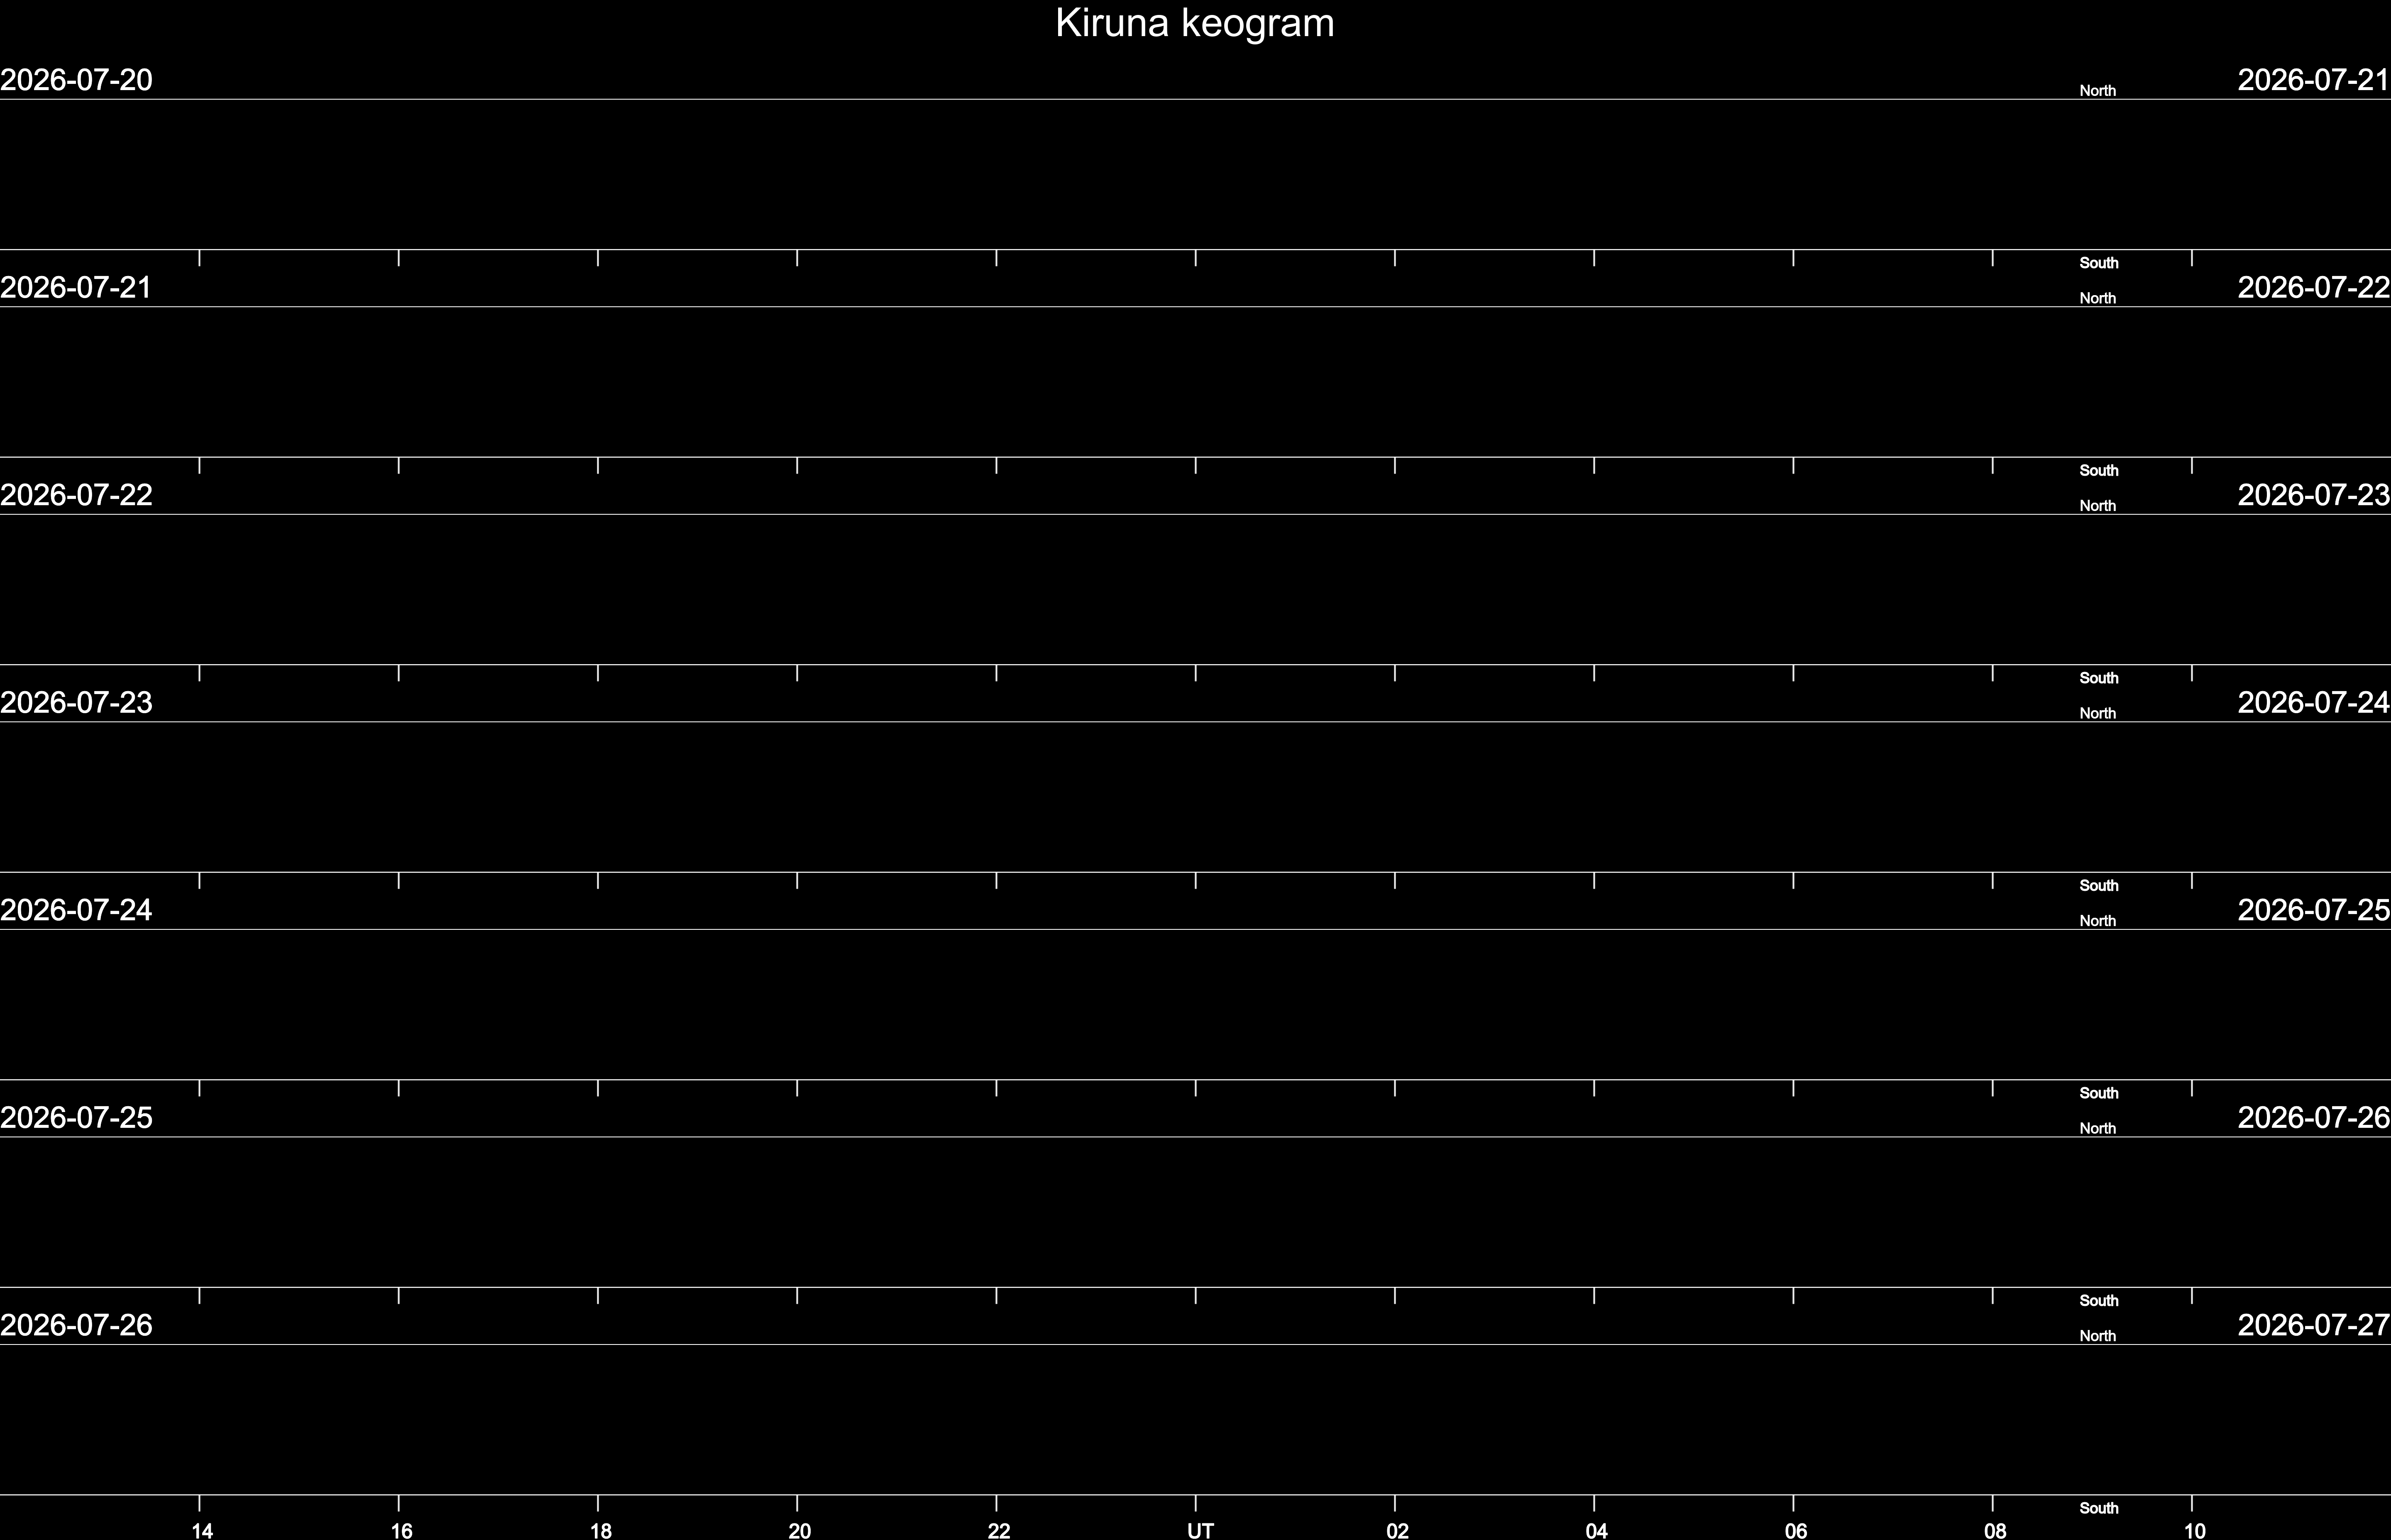Image resolution: width=2391 pixels, height=1540 pixels.
Task: Click the "16" hour label on the bottom axis
Action: pyautogui.click(x=401, y=1530)
